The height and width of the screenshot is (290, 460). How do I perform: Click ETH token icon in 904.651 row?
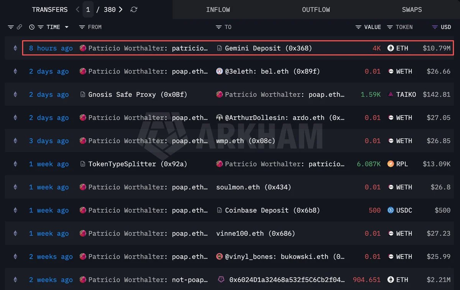[x=391, y=280]
